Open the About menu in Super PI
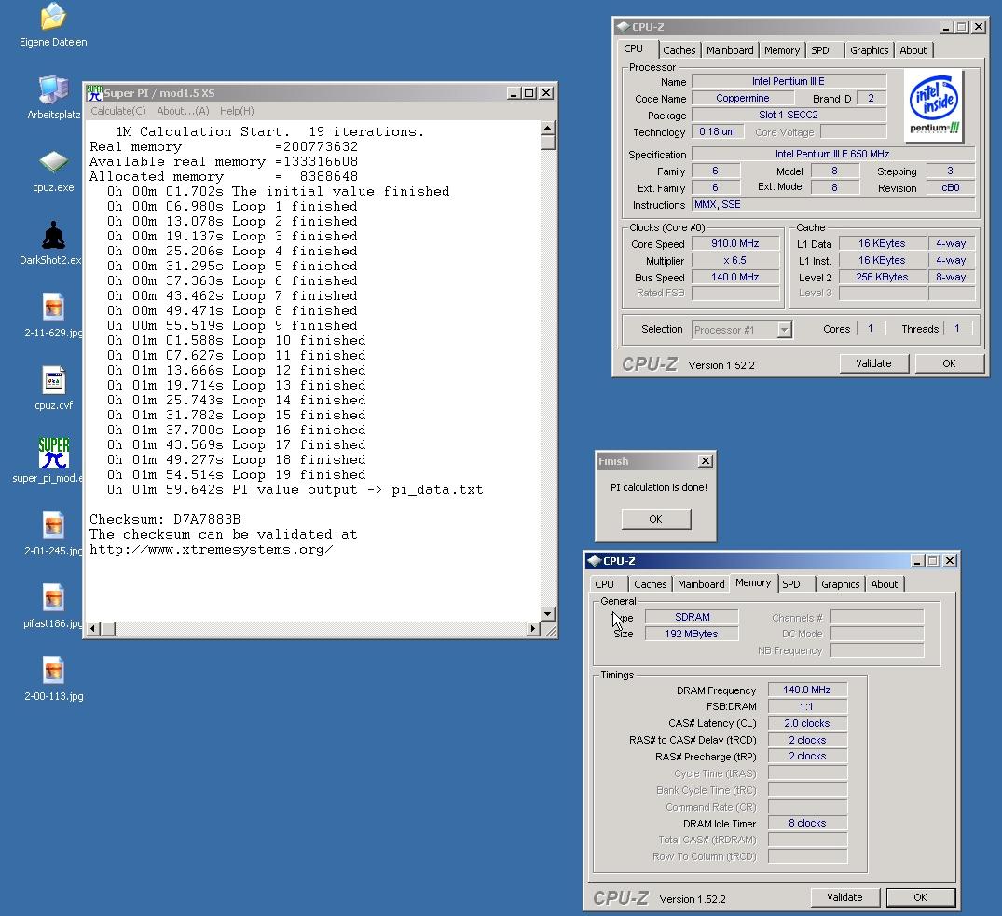Image resolution: width=1002 pixels, height=916 pixels. 183,111
